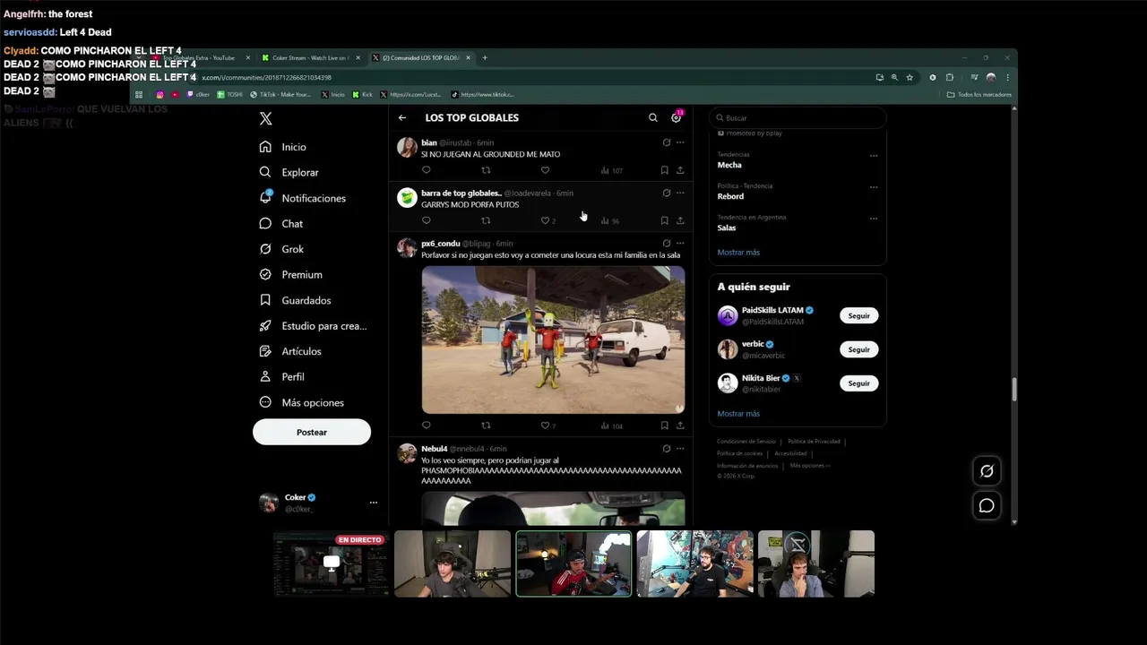Repost the GARRYS MOD post
Viewport: 1147px width, 645px height.
[x=486, y=220]
